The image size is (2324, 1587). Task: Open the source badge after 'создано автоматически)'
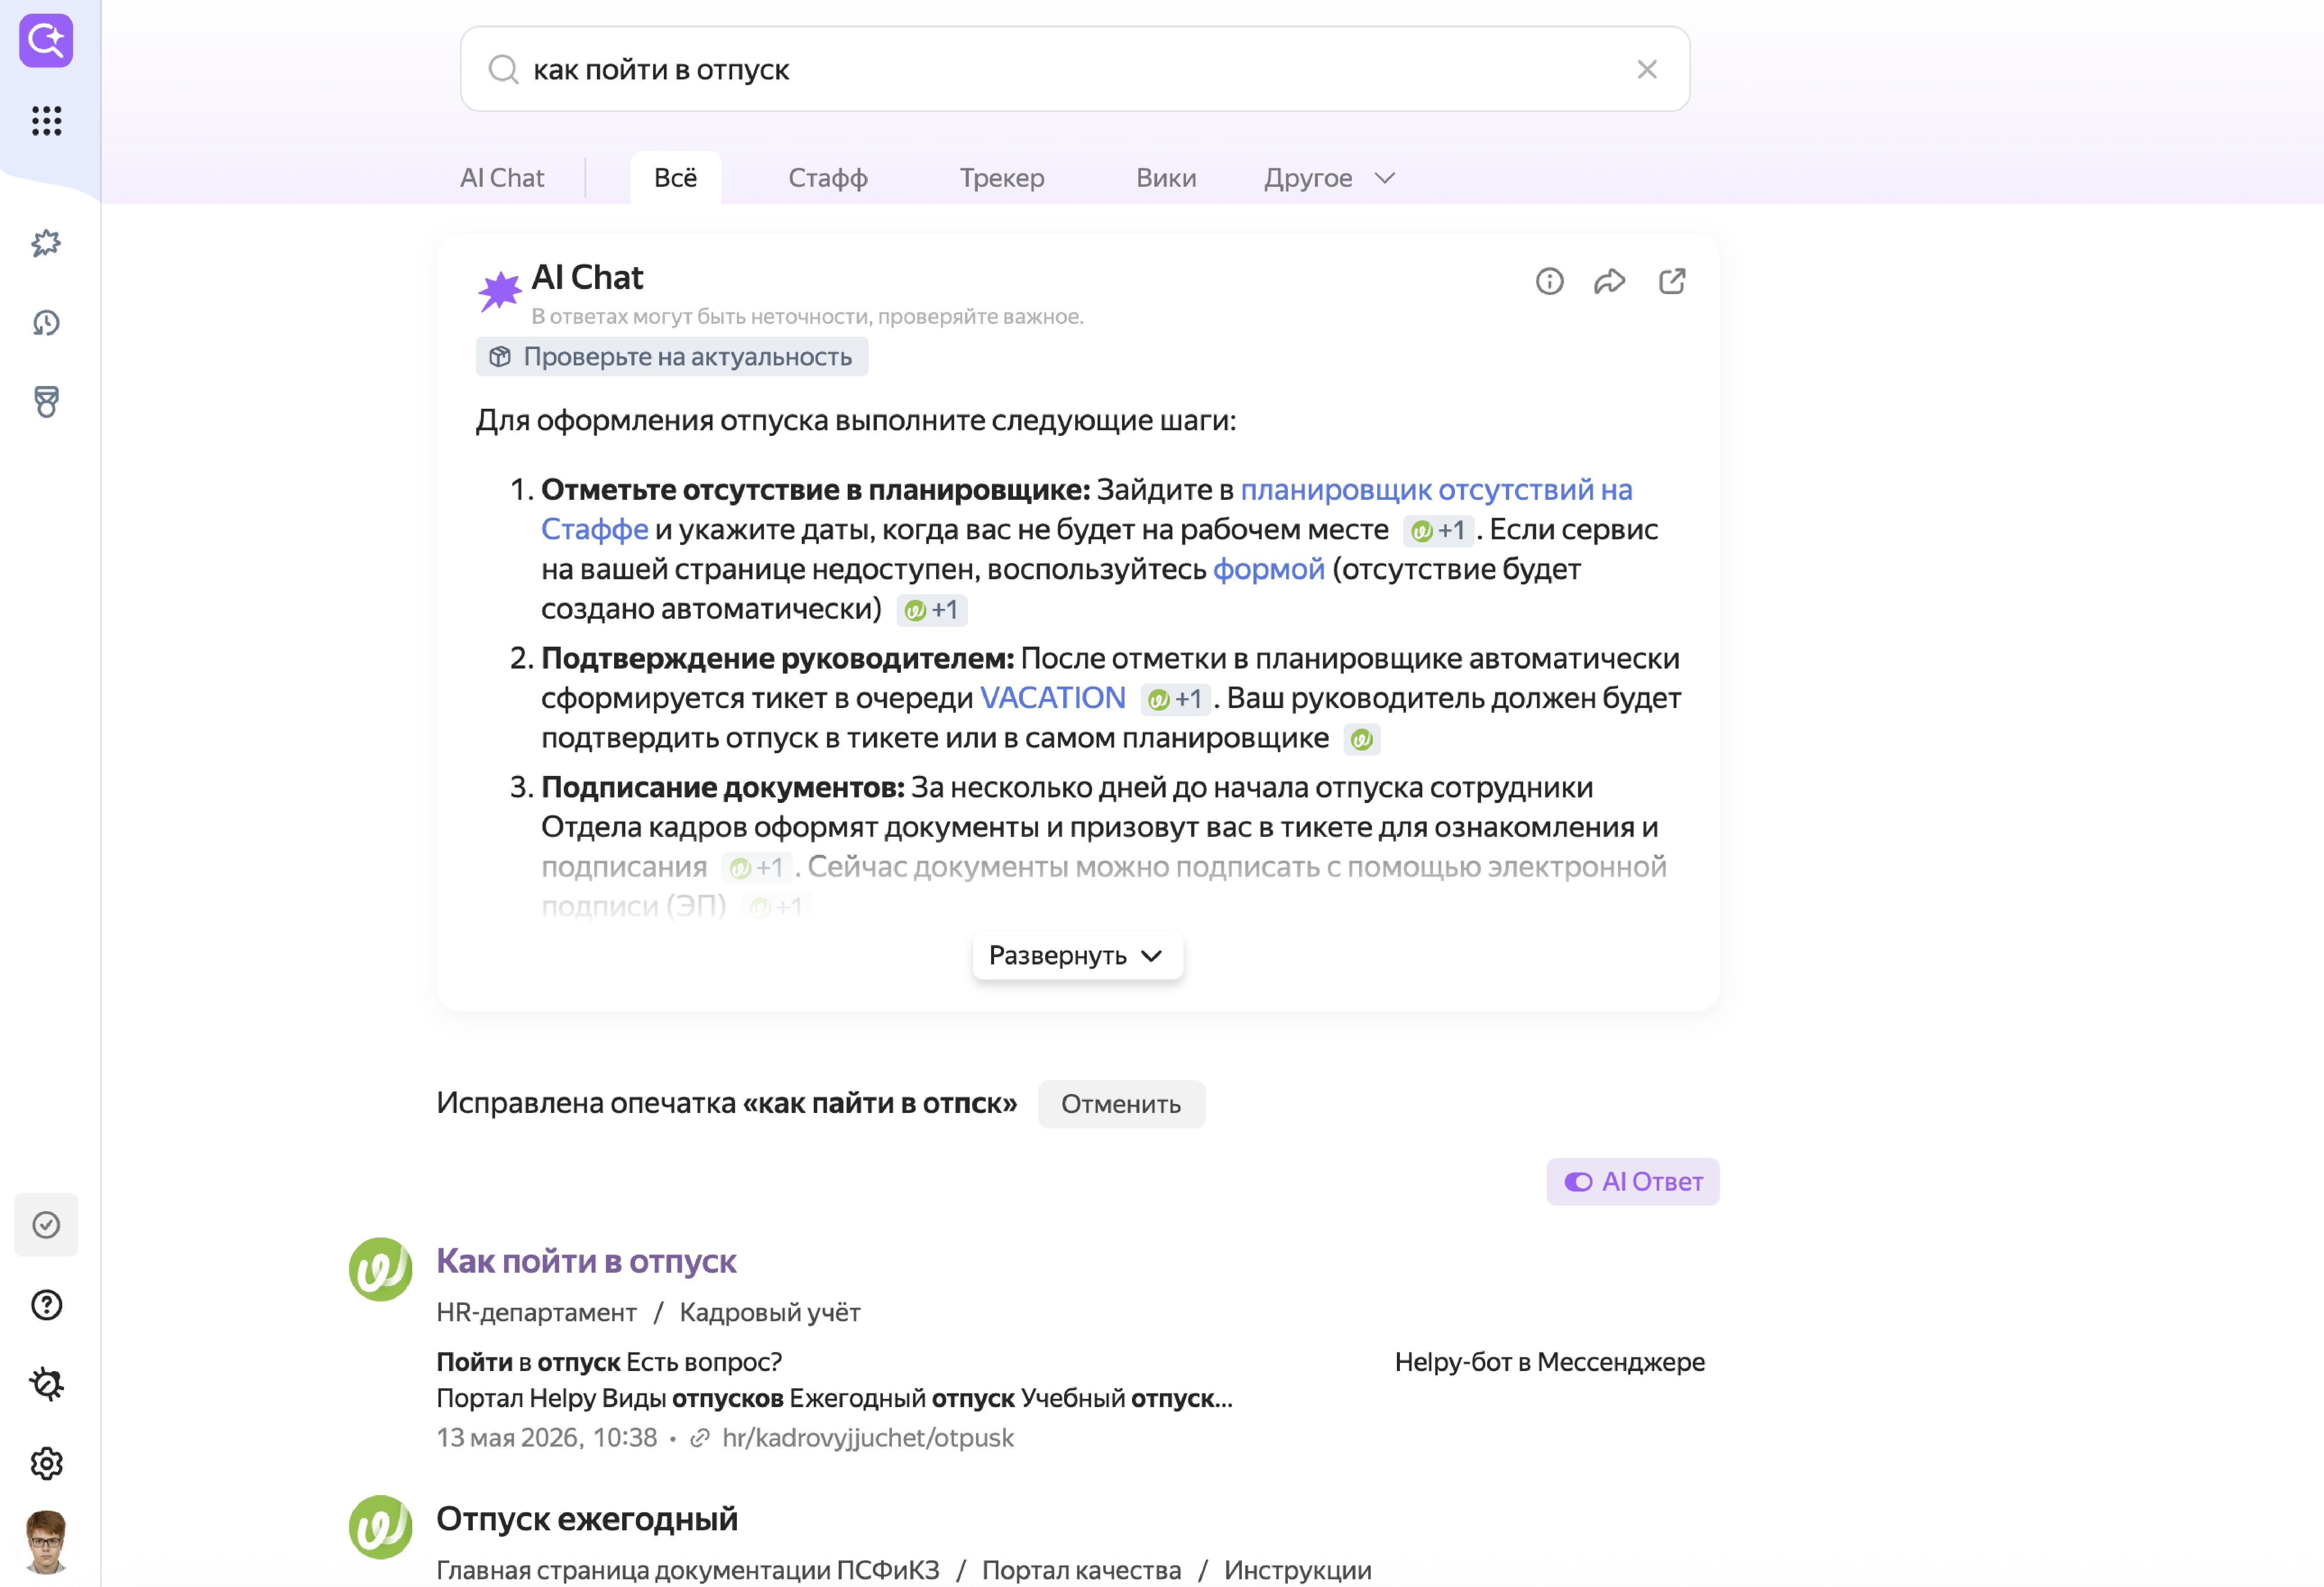point(932,610)
